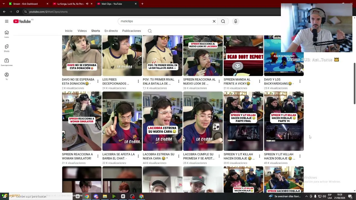Viewport: 356px width, 200px height.
Task: Play the SPREEN Y LIT KILLAH PARTE 14 thumbnail
Action: tap(284, 121)
